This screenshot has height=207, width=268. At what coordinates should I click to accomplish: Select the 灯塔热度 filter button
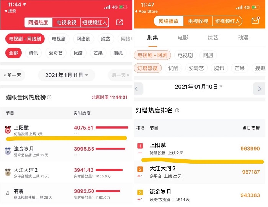(x=148, y=68)
